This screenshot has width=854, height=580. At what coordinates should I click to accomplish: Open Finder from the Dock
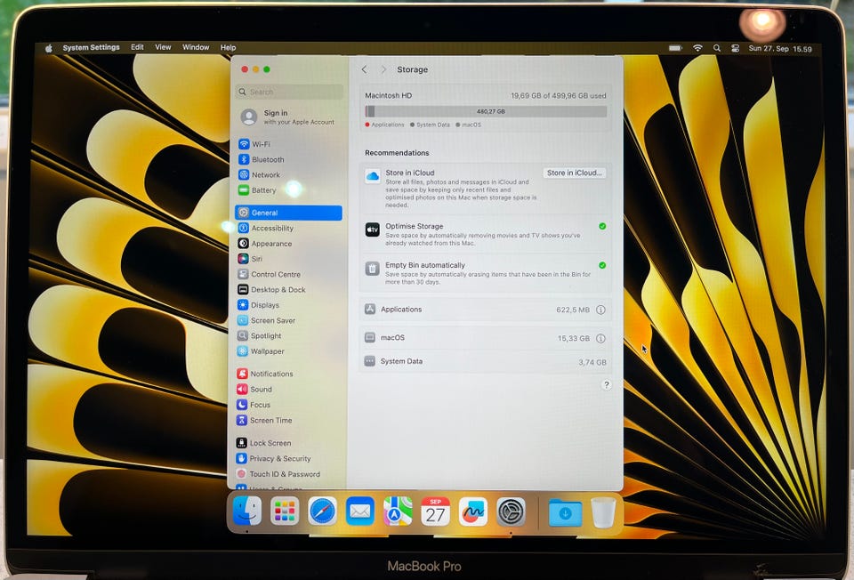point(247,512)
